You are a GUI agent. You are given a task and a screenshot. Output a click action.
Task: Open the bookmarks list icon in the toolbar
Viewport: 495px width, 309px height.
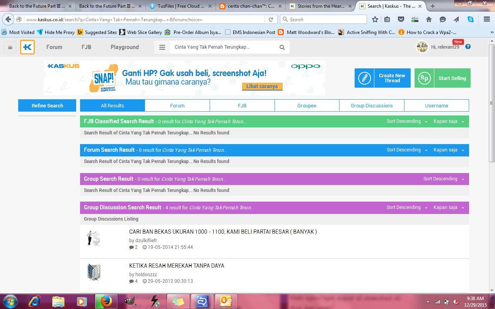(387, 19)
